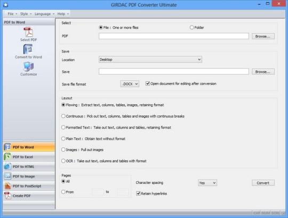Click the Save file format label
The width and height of the screenshot is (288, 218).
click(74, 84)
